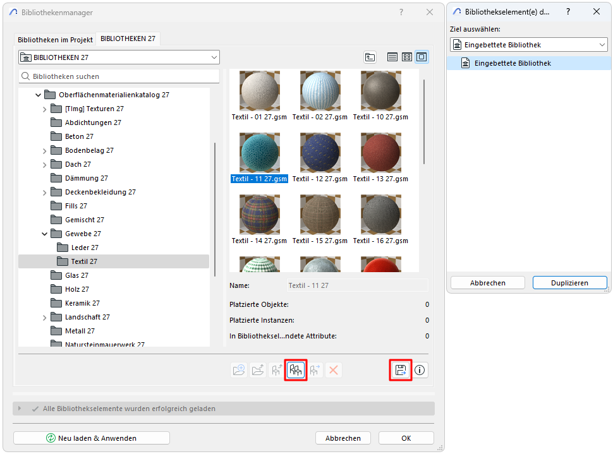Click Abbrechen in the Bibliothekenmanager
Image resolution: width=613 pixels, height=454 pixels.
[343, 438]
